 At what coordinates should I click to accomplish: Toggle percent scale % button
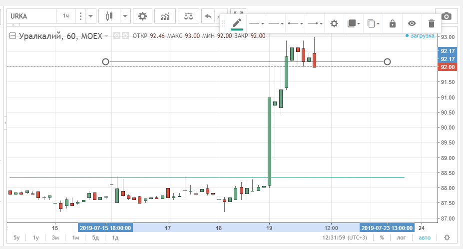(x=382, y=238)
